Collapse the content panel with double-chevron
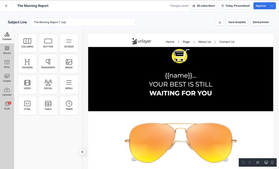 (82, 152)
